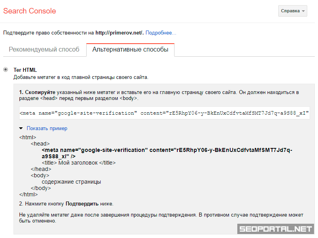The width and height of the screenshot is (318, 238).
Task: Select the Альтернативные способы tab
Action: click(x=130, y=50)
